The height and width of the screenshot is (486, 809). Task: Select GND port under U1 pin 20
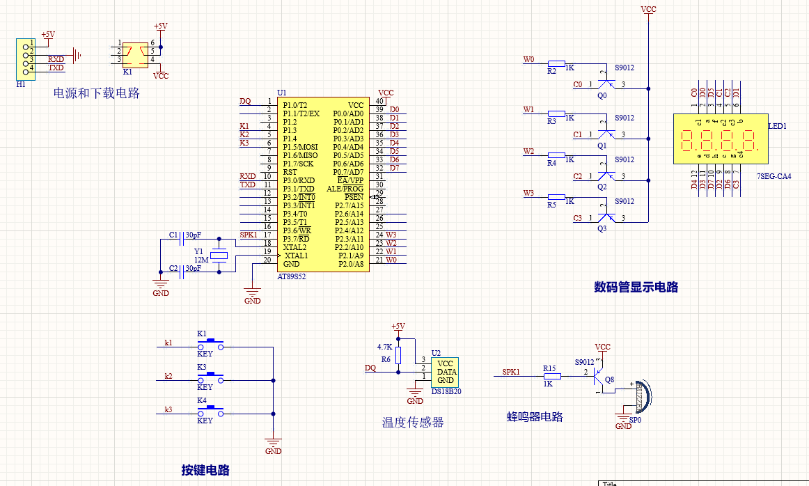point(252,295)
